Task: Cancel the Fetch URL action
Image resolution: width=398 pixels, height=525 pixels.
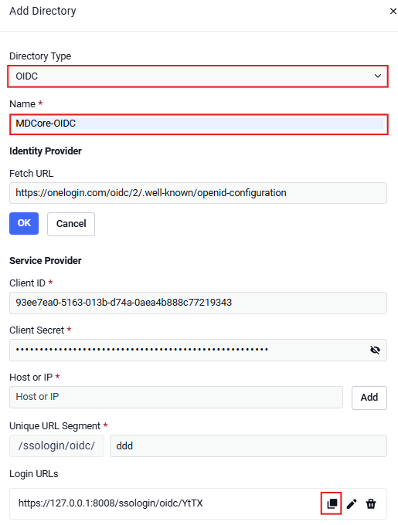Action: tap(71, 224)
